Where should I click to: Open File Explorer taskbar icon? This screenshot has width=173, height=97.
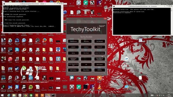pyautogui.click(x=14, y=95)
